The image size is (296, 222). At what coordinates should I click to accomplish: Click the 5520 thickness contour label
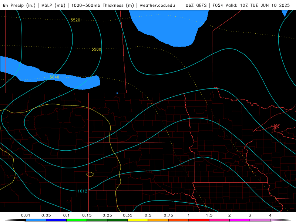coord(75,20)
